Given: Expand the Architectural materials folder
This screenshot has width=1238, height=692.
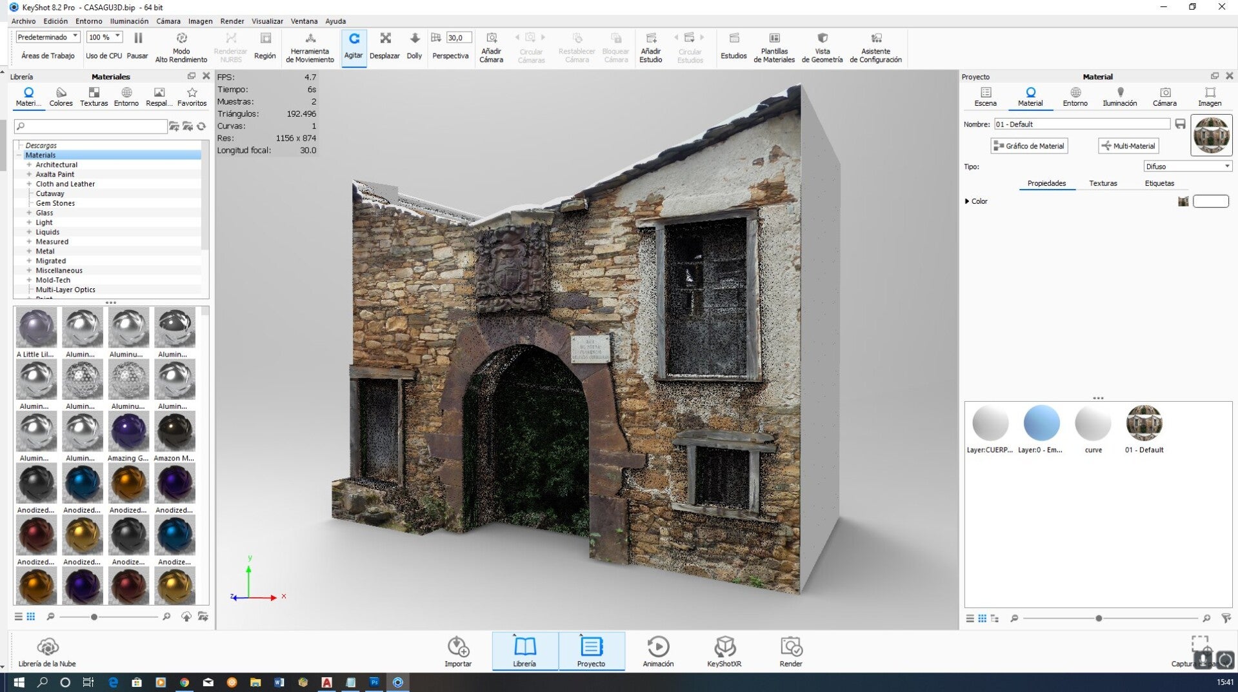Looking at the screenshot, I should click(x=29, y=164).
